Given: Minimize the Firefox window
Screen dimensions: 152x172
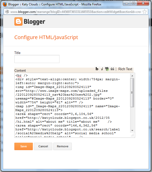Looking at the screenshot, I should (x=127, y=3).
